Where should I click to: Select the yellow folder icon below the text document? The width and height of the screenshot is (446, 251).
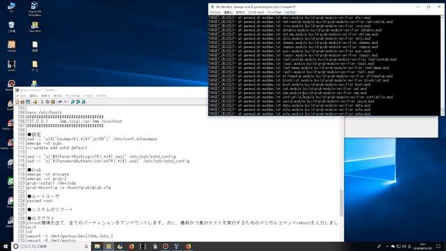click(35, 66)
